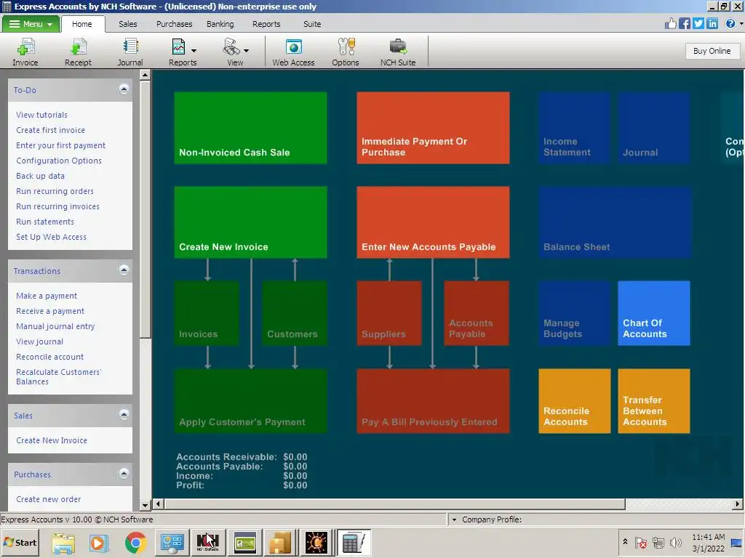Open the Balance Sheet tile

click(x=615, y=222)
